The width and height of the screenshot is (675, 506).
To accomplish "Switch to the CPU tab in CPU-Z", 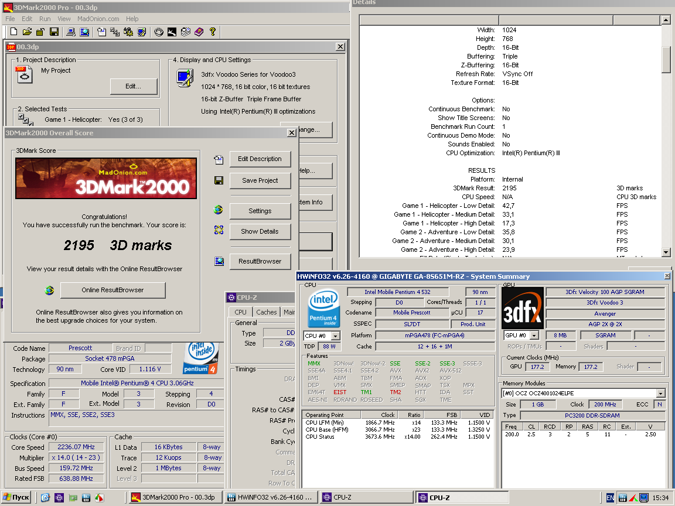I will (241, 312).
